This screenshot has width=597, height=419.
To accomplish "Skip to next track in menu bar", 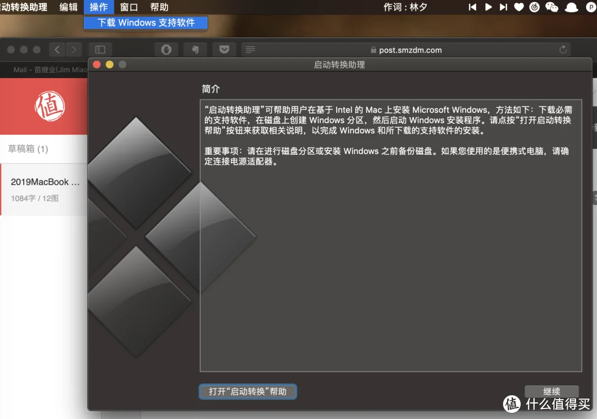I will 504,7.
